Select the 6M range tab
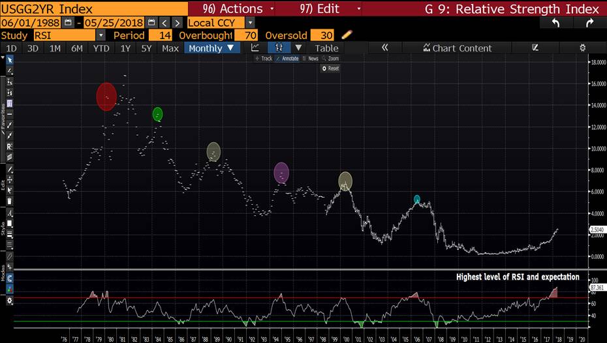The width and height of the screenshot is (607, 343). pyautogui.click(x=76, y=48)
